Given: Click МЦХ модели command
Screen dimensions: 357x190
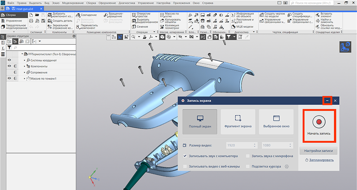Looking at the screenshot, I should pos(242,27).
